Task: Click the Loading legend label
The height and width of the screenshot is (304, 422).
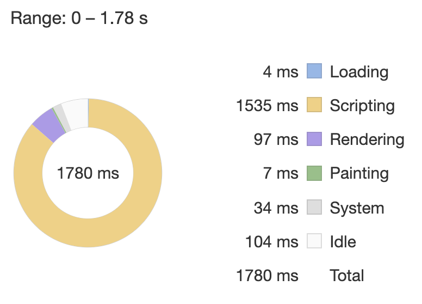Action: 359,72
